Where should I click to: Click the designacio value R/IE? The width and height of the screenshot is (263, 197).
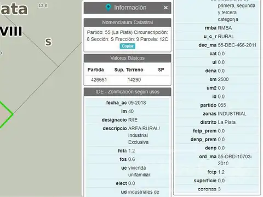coord(133,120)
